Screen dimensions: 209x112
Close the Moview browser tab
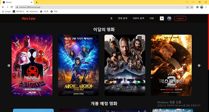click(x=31, y=2)
